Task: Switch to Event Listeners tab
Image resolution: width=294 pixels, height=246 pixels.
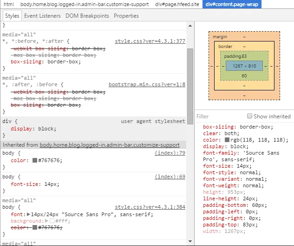Action: point(42,16)
